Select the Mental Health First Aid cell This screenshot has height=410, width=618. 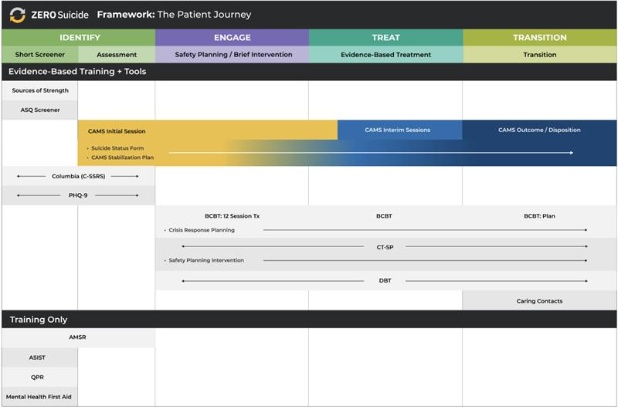(40, 397)
